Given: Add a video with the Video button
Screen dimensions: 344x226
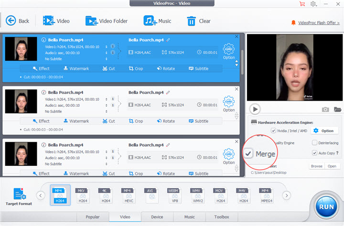Looking at the screenshot, I should tap(56, 21).
